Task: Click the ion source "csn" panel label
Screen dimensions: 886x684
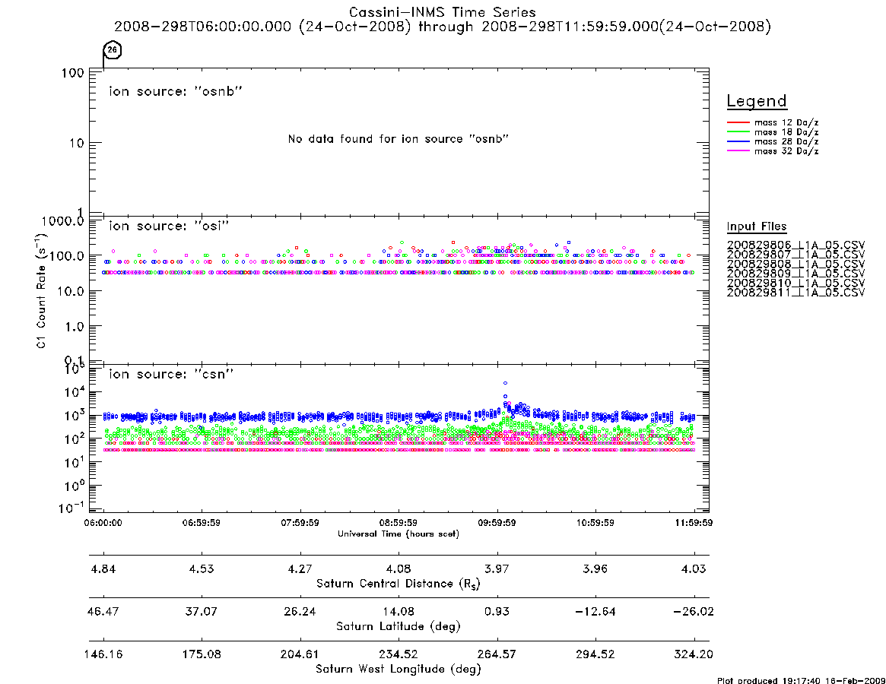Action: (171, 374)
